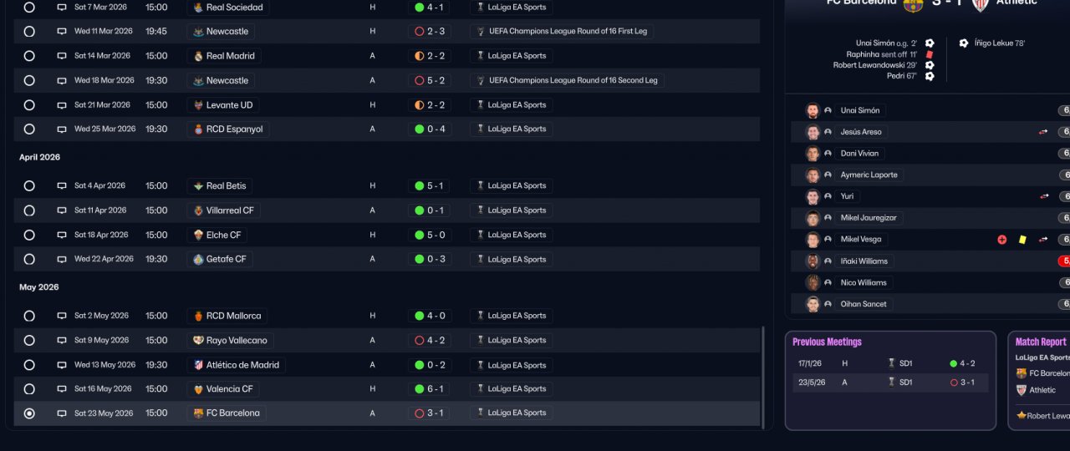Click the LaLiga trophy icon on the Getafe CF row
Viewport: 1070px width, 451px height.
tap(480, 260)
